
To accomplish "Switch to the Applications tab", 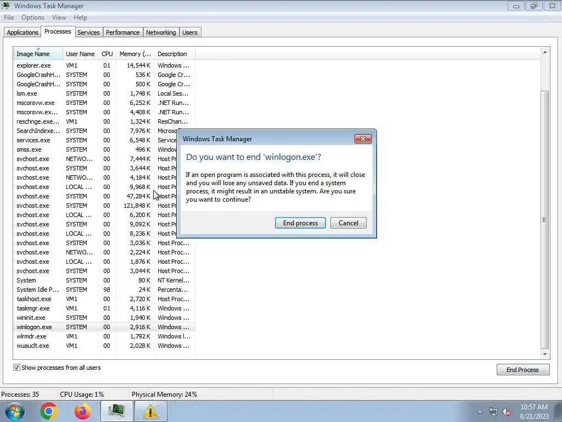I will coord(22,32).
